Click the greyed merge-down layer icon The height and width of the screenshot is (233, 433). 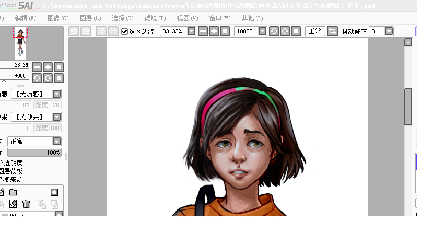pyautogui.click(x=41, y=204)
